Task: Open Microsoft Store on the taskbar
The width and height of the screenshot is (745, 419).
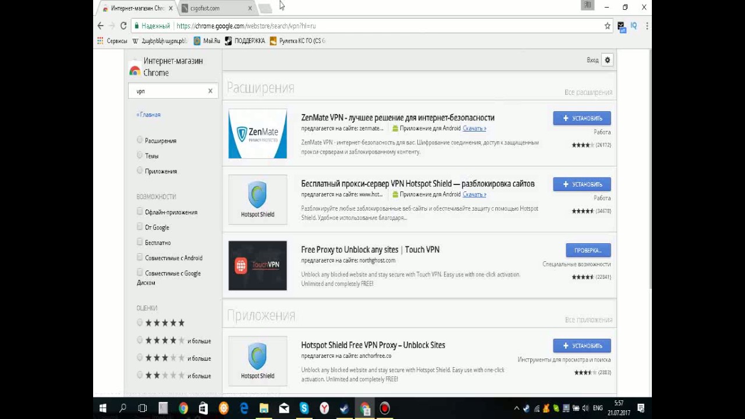Action: [203, 408]
